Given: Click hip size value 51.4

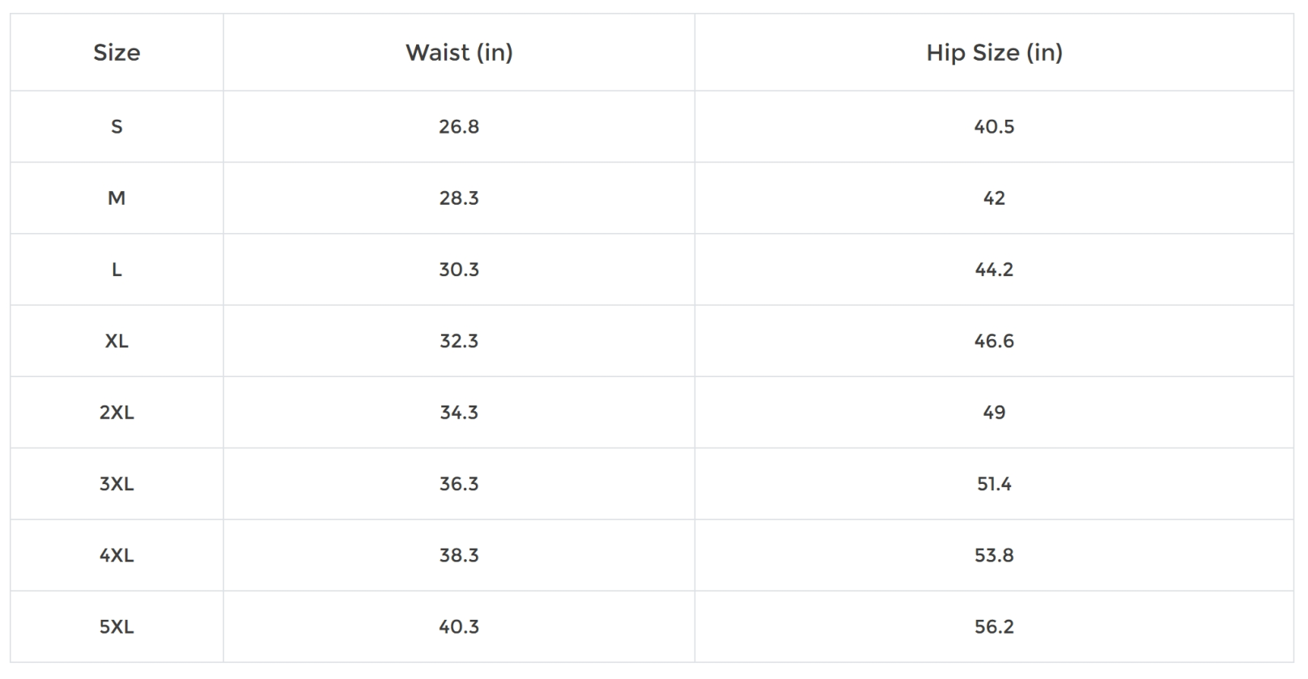Looking at the screenshot, I should (x=994, y=484).
